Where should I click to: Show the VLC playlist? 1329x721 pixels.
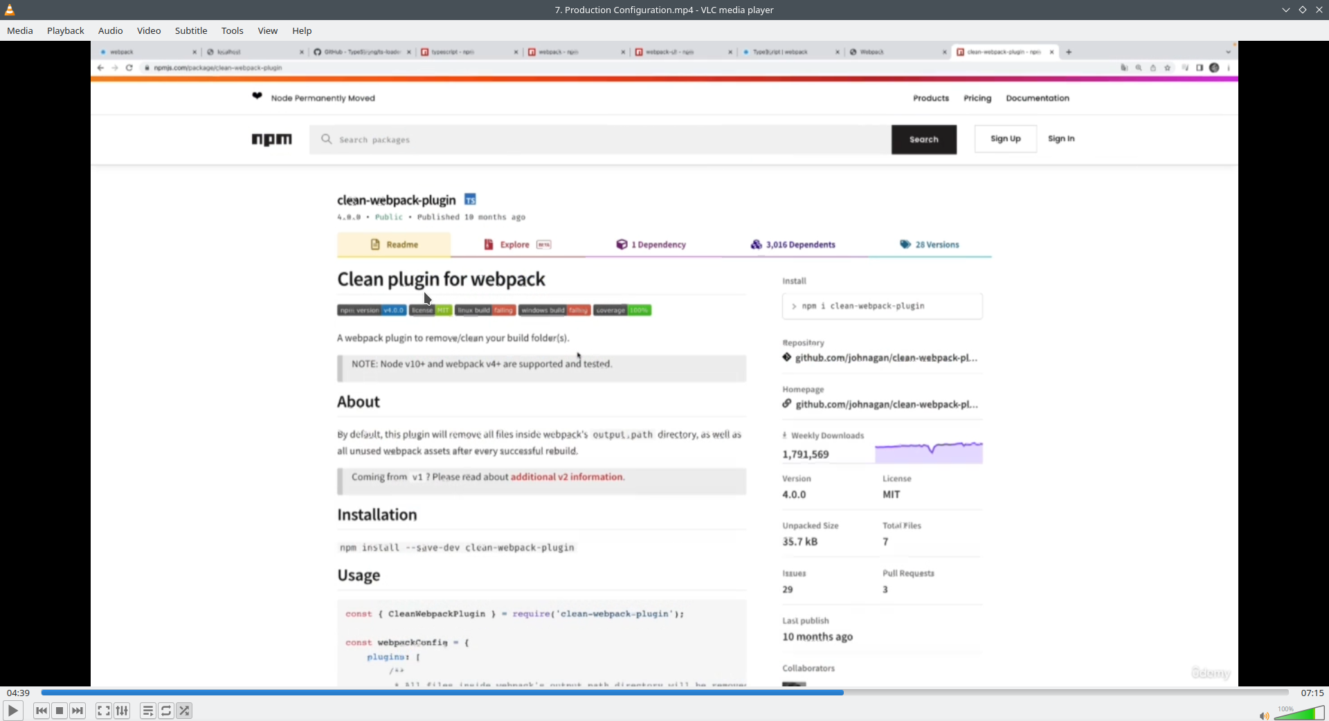(x=148, y=711)
